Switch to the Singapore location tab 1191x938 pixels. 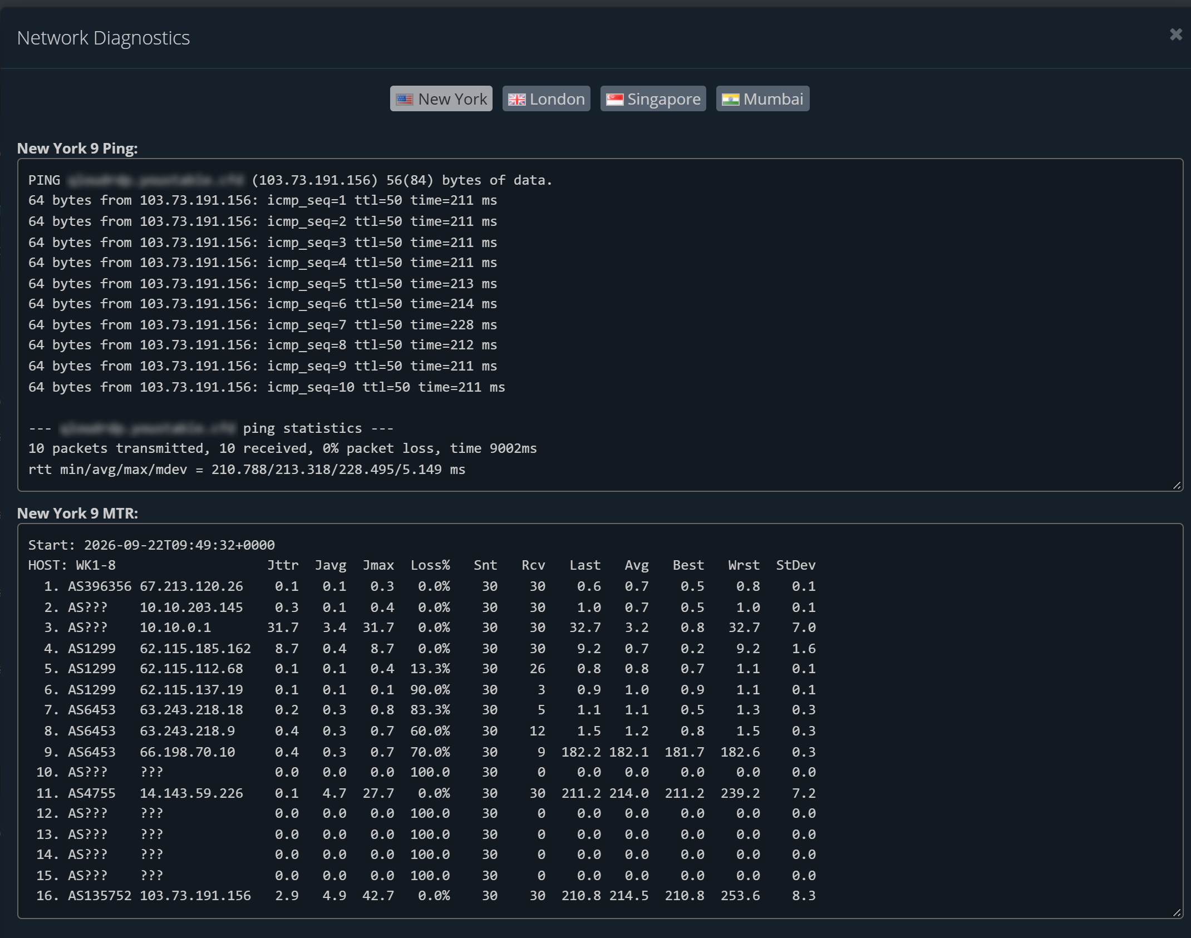pos(653,98)
